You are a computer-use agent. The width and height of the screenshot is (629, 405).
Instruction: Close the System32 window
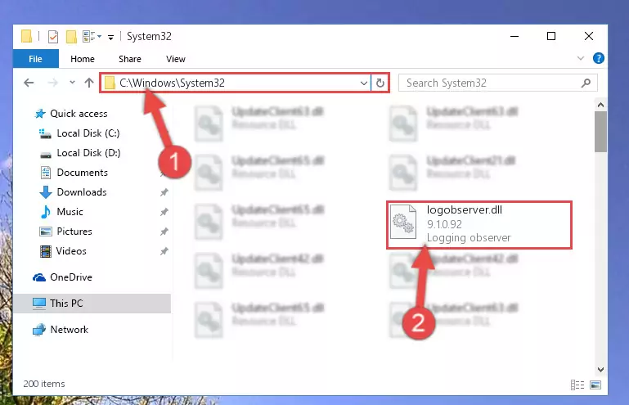[x=588, y=36]
